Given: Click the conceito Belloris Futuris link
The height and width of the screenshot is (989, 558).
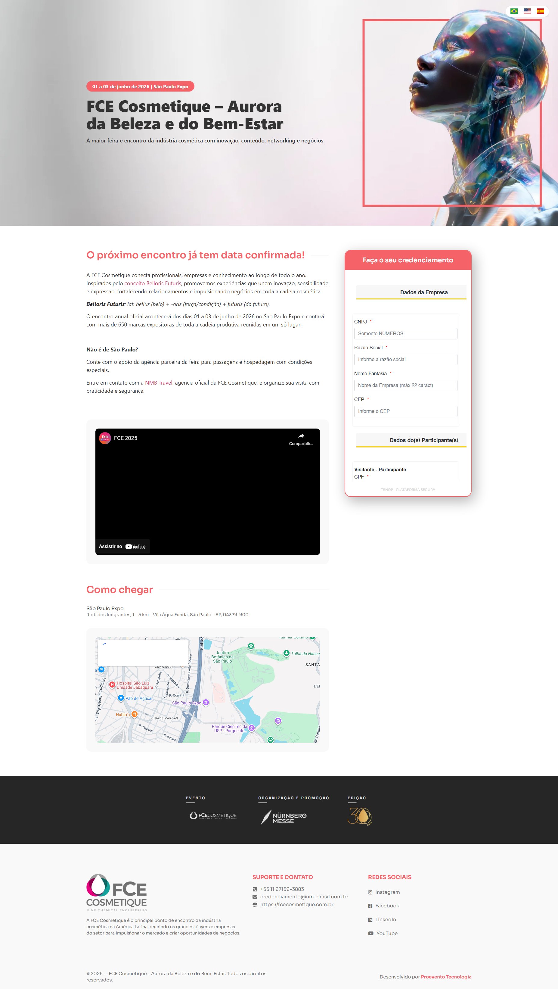Looking at the screenshot, I should (152, 283).
